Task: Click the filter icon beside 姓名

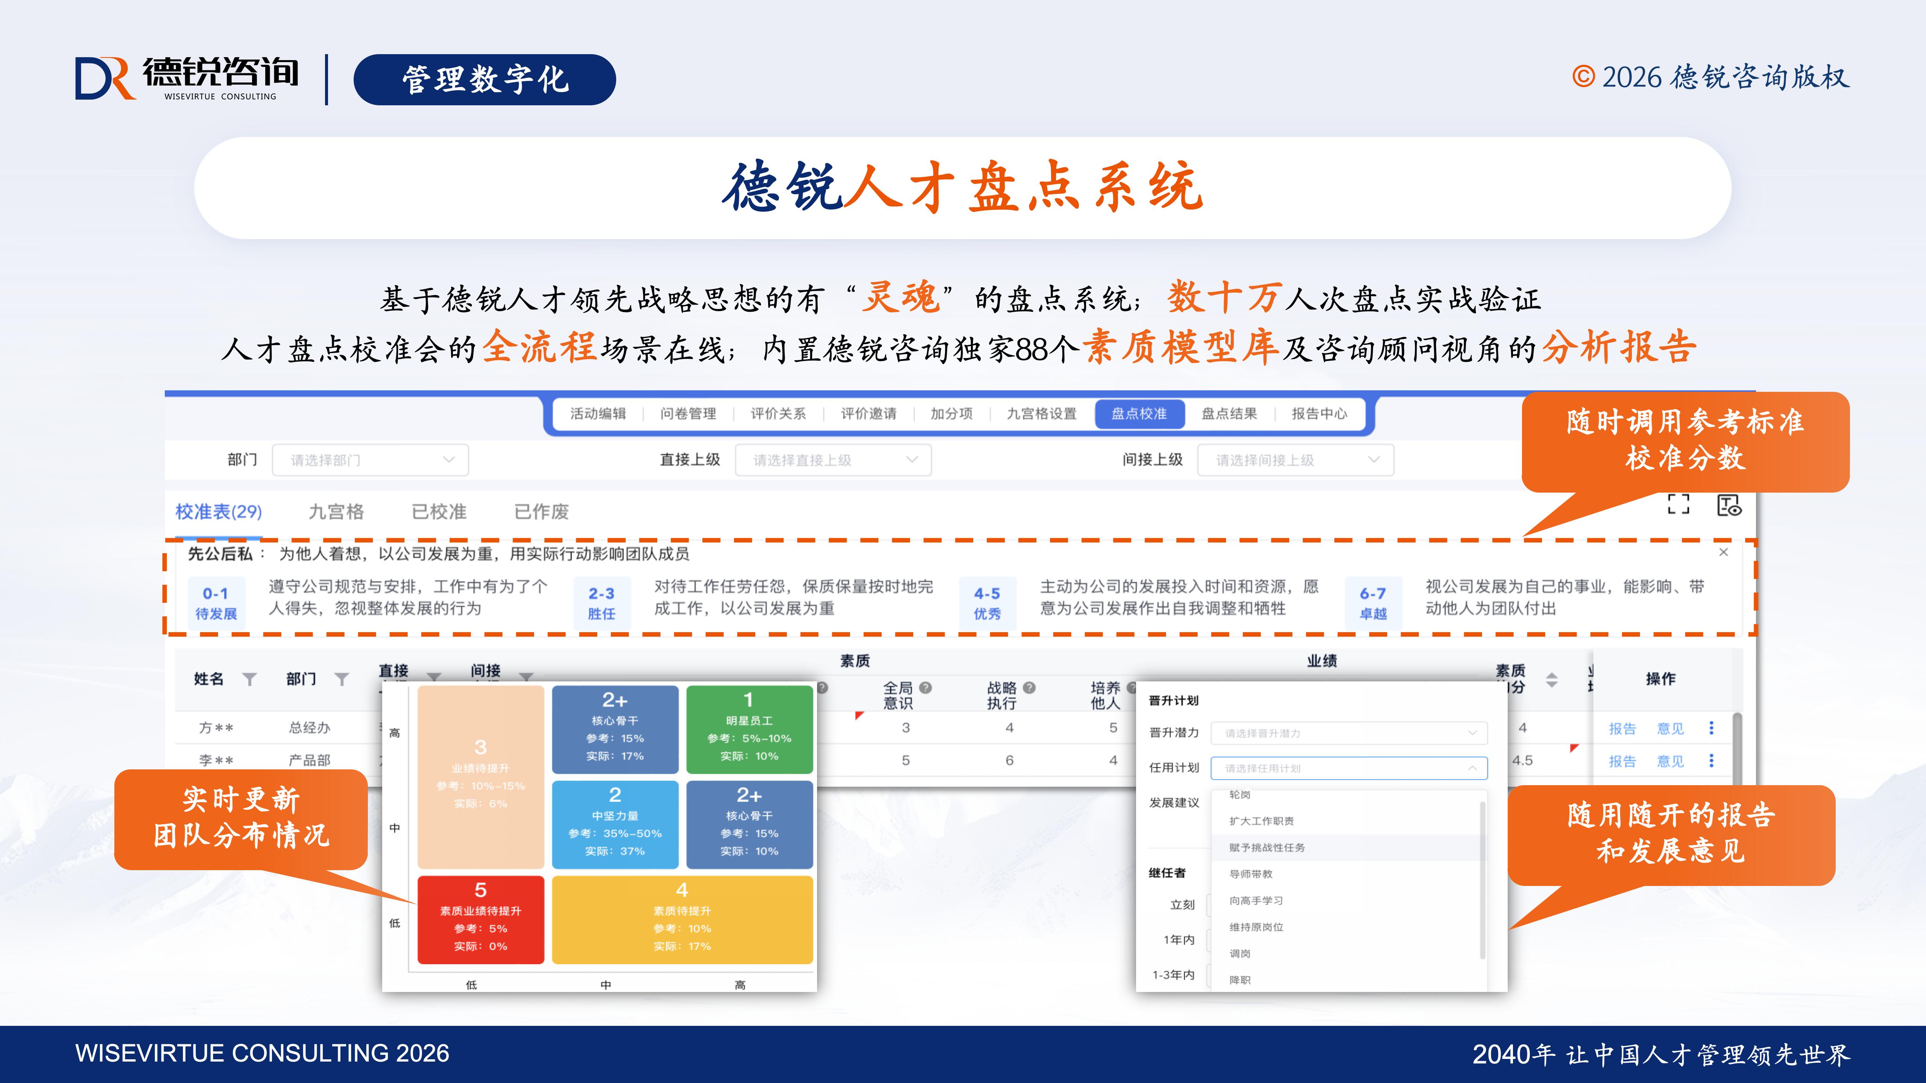Action: click(249, 679)
